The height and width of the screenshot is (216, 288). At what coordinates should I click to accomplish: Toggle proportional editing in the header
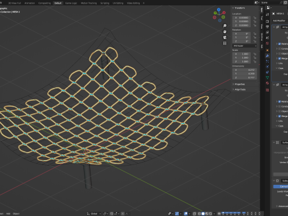point(123,214)
